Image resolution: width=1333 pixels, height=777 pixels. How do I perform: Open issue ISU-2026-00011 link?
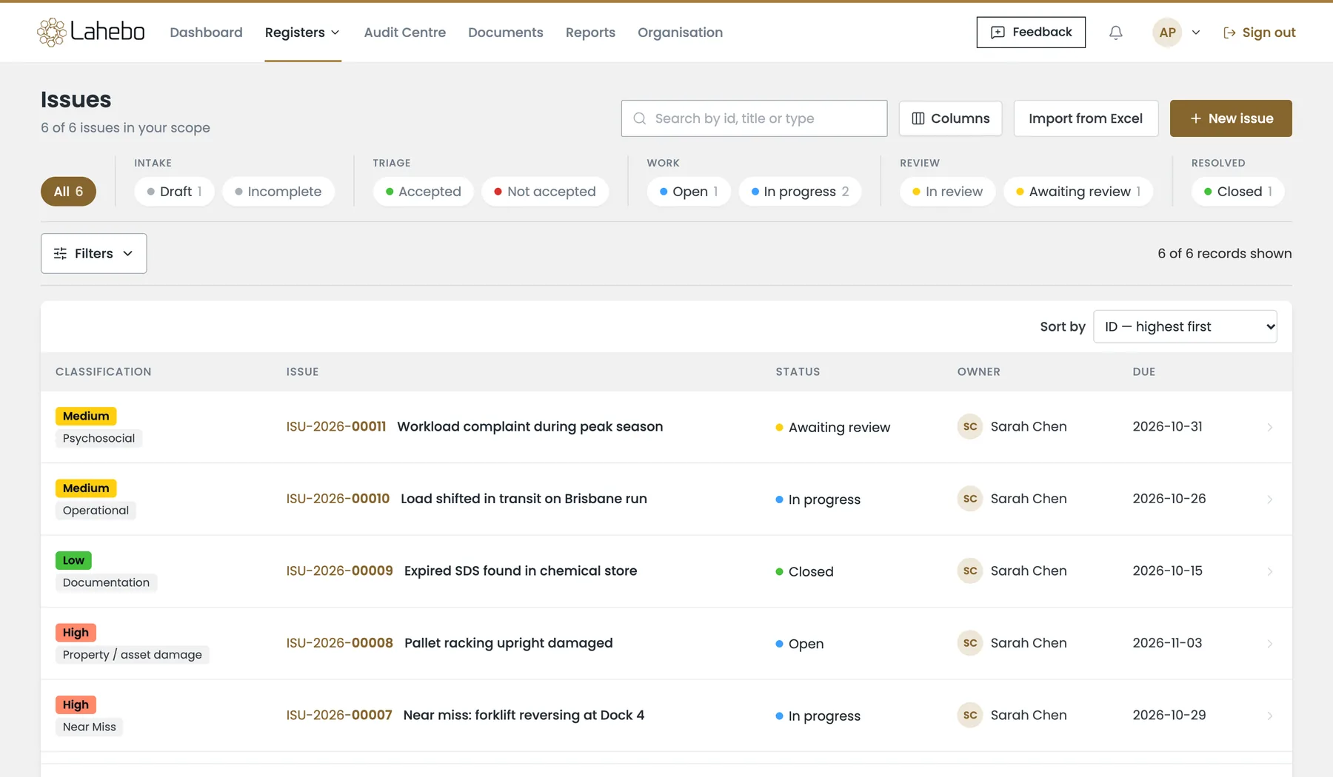click(x=336, y=427)
